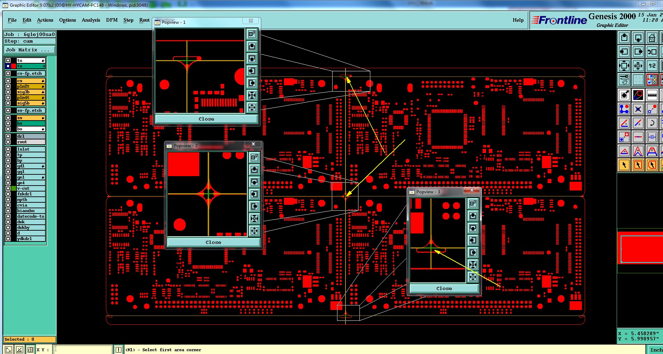
Task: Toggle the 'cs-fp.etch' layer checkbox
Action: pyautogui.click(x=8, y=73)
